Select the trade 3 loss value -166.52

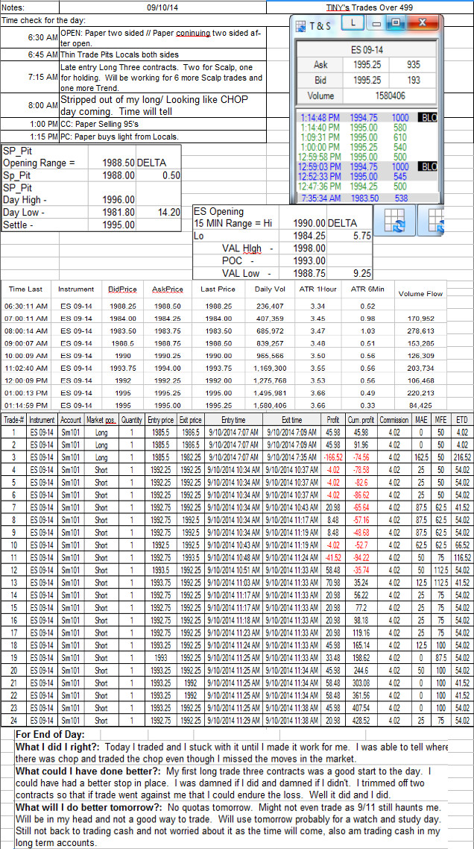(x=333, y=457)
